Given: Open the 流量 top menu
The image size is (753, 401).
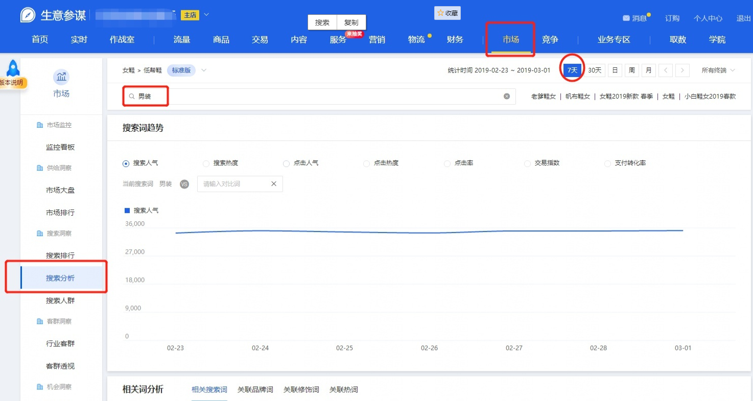Looking at the screenshot, I should [182, 40].
